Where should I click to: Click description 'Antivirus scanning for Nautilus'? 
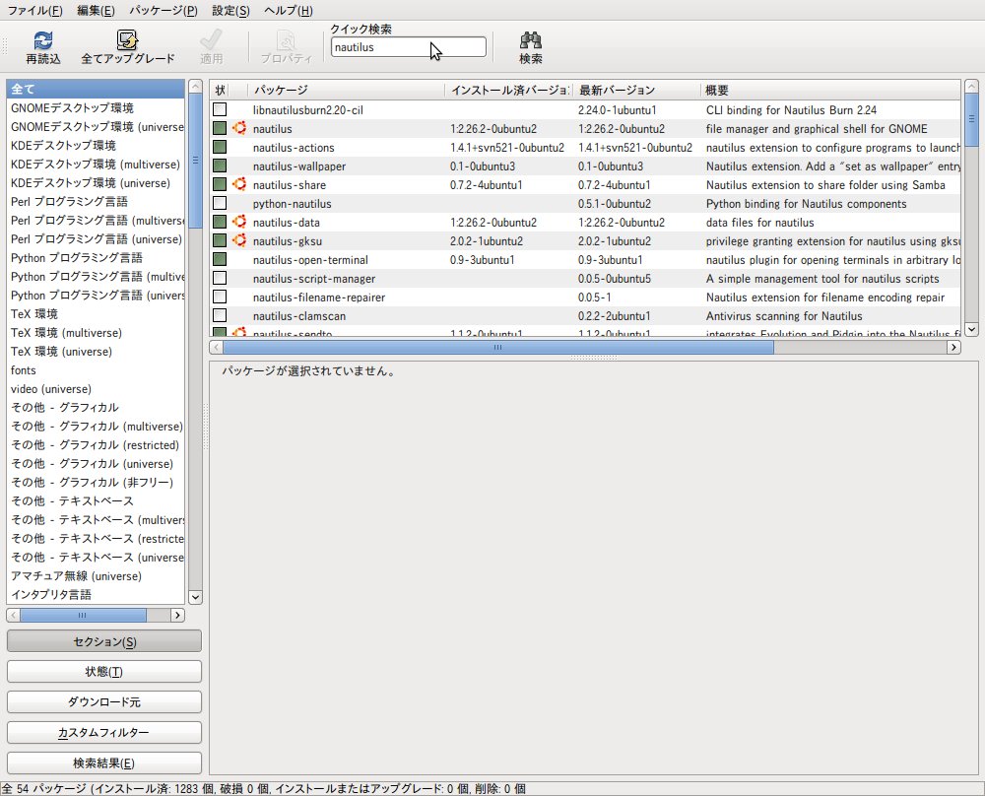(784, 316)
